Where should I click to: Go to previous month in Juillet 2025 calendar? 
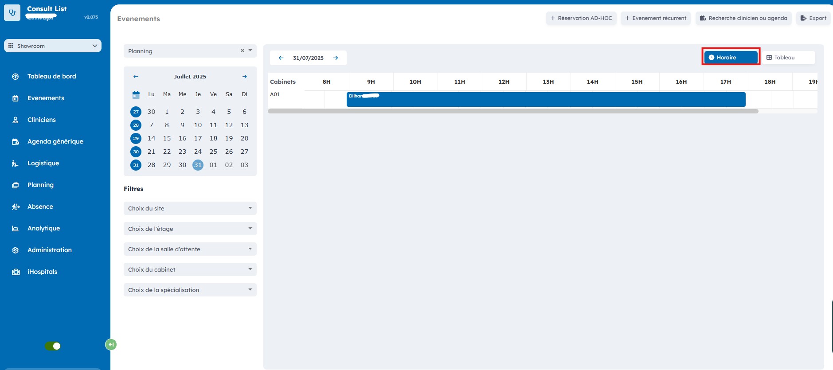(136, 77)
